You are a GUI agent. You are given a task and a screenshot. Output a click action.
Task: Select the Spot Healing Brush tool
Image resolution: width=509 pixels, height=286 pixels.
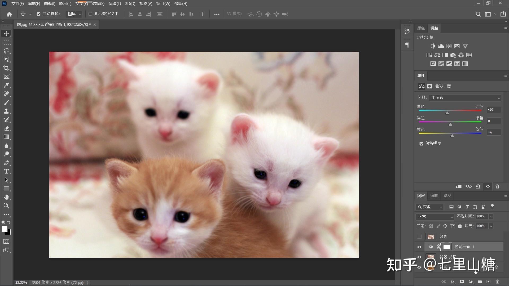pos(6,94)
